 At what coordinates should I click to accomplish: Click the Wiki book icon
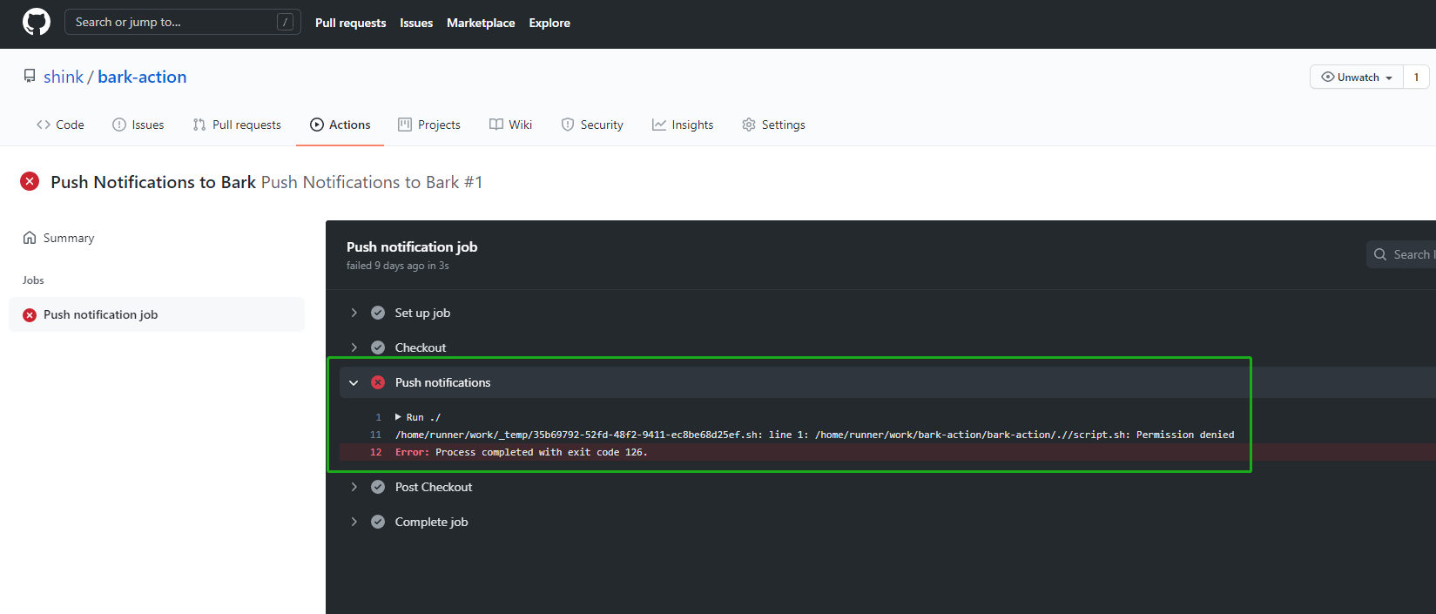[x=496, y=125]
